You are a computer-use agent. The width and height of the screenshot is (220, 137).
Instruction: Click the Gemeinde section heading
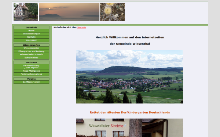[31, 27]
